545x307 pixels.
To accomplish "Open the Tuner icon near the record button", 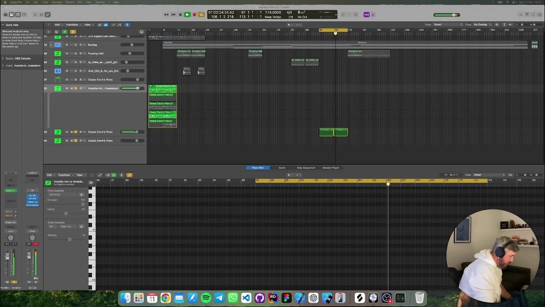I will 343,14.
